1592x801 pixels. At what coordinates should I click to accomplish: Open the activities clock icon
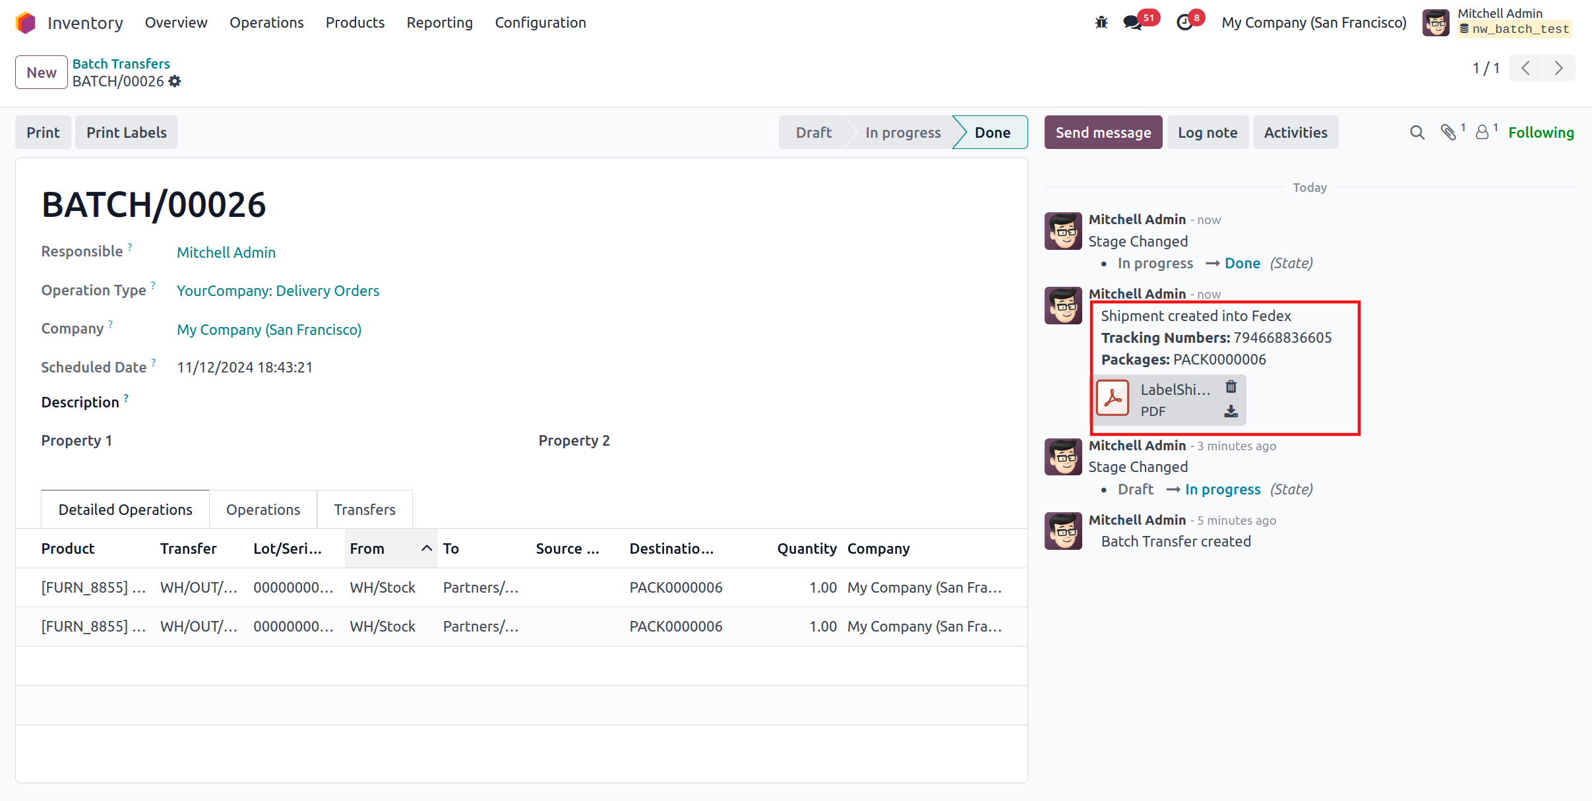tap(1184, 22)
